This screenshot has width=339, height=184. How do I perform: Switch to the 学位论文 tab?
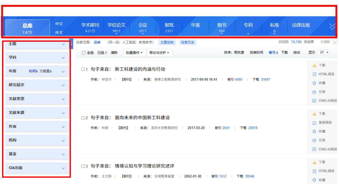tap(116, 27)
